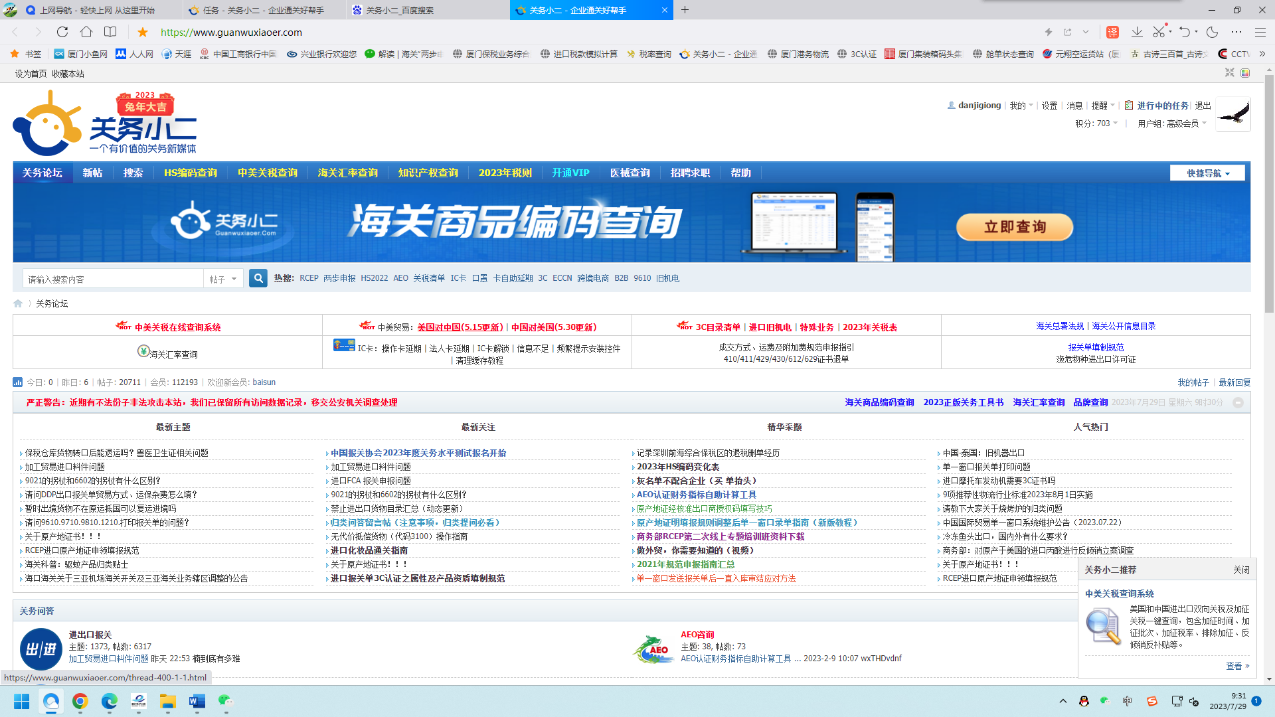
Task: Click the blue magnifier search button
Action: pos(258,278)
